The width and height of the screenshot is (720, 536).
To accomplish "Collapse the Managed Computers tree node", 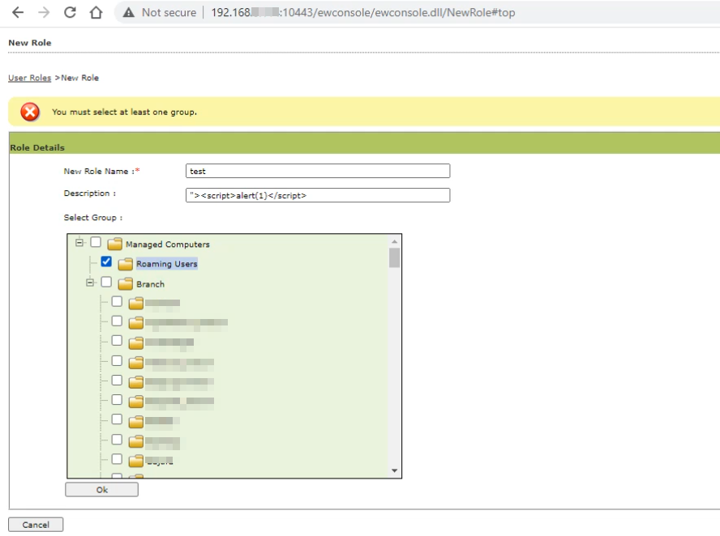I will (79, 242).
